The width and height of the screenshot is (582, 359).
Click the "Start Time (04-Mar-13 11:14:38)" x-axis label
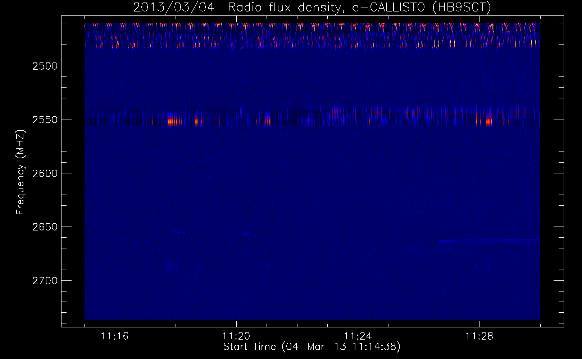coord(312,347)
